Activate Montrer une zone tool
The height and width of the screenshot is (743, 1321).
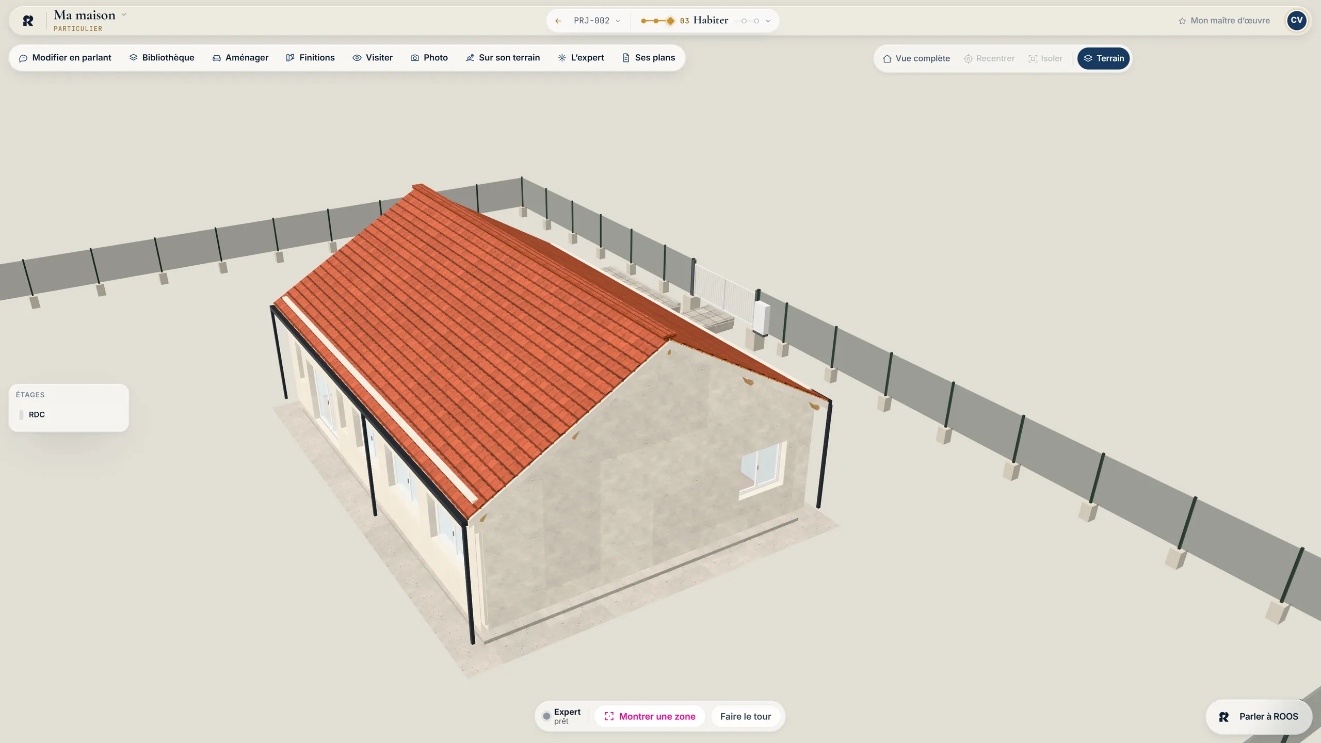pos(650,716)
